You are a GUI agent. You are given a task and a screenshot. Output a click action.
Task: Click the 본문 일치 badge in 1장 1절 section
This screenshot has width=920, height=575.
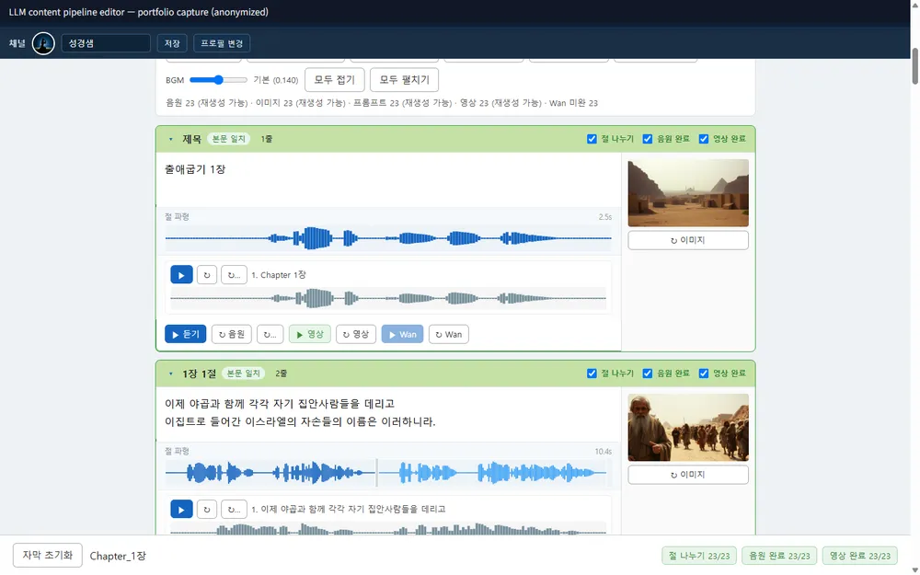(244, 374)
